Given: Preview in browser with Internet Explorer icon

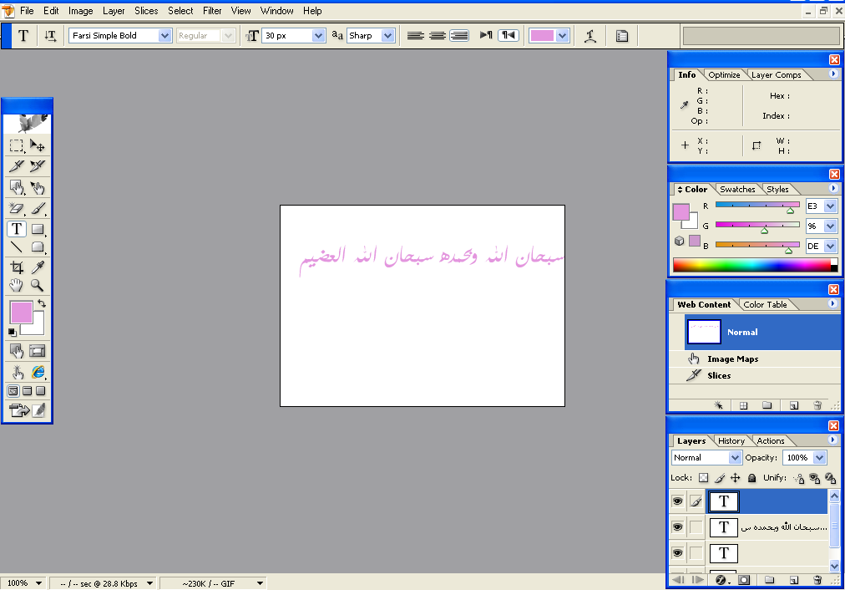Looking at the screenshot, I should pos(38,372).
